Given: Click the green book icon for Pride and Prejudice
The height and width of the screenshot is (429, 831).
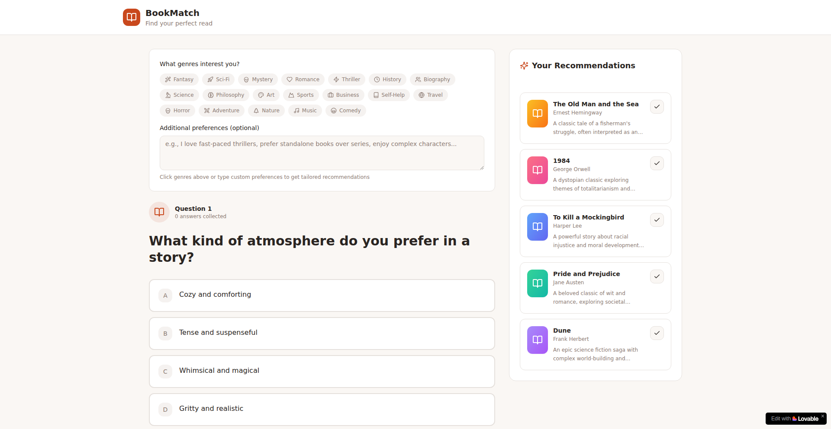Looking at the screenshot, I should pyautogui.click(x=537, y=283).
